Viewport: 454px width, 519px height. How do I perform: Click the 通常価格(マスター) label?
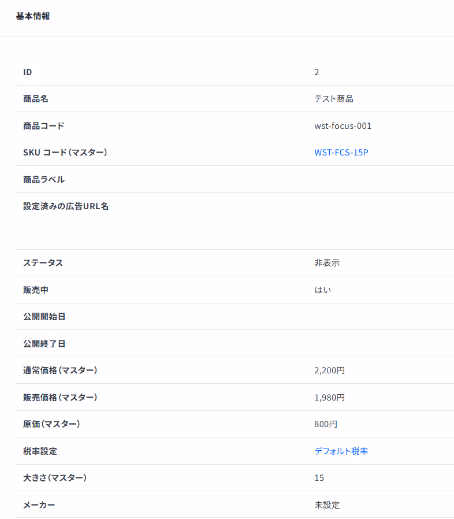click(x=60, y=370)
